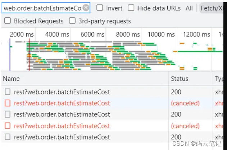227x150 pixels.
Task: Click the 200 status of third request
Action: coord(176,114)
